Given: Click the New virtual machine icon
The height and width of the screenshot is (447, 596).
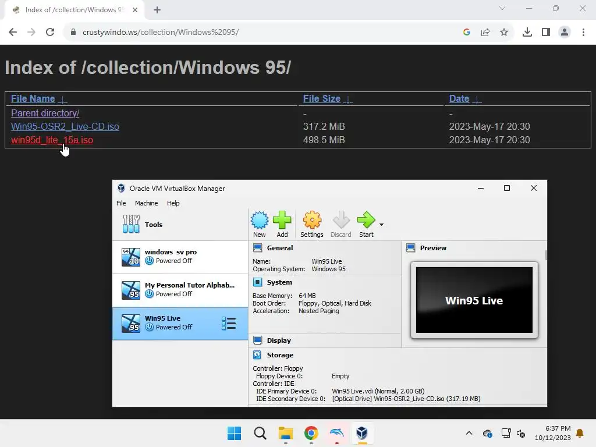Looking at the screenshot, I should point(260,224).
